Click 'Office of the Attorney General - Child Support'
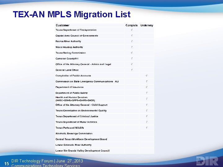 tap(81, 105)
